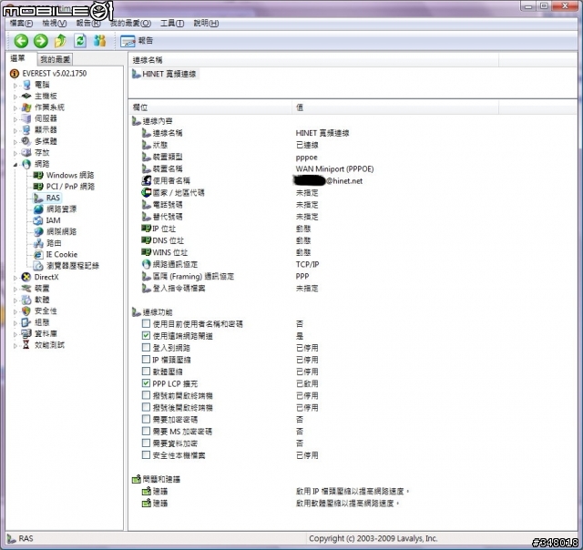The width and height of the screenshot is (583, 550).
Task: Switch to the 選單 tab in the sidebar
Action: pos(18,58)
